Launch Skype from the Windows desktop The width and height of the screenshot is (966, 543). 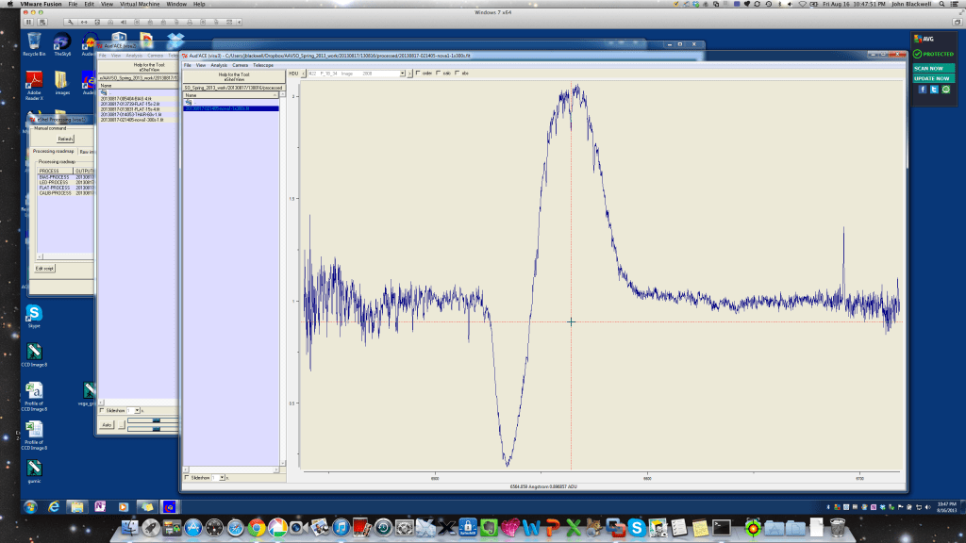point(34,313)
